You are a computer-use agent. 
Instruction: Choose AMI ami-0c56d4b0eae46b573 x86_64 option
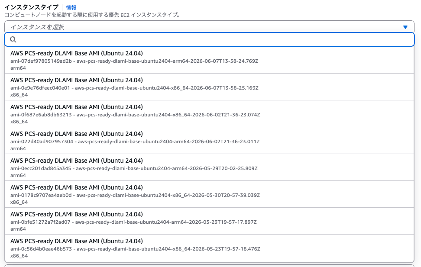point(210,248)
